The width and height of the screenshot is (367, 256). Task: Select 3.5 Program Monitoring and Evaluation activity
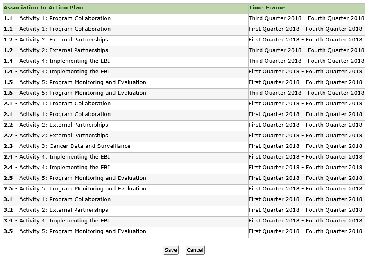(75, 231)
